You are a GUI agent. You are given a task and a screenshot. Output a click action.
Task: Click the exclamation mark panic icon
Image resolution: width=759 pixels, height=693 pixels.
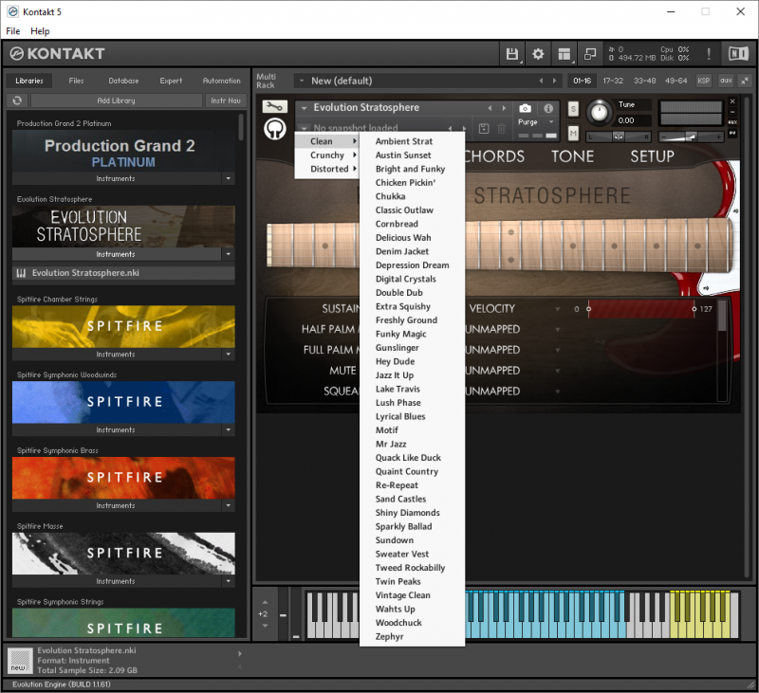pos(709,54)
